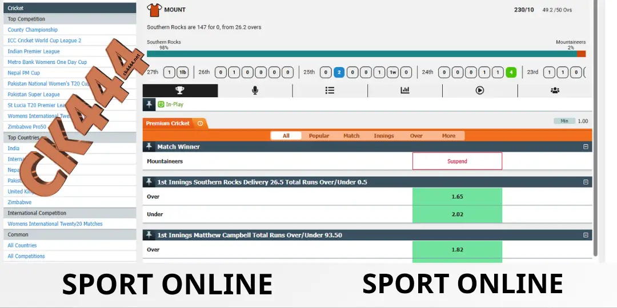617x308 pixels.
Task: Click the Min stake label
Action: click(x=564, y=121)
